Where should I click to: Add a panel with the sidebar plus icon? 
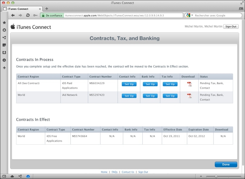click(x=4, y=68)
